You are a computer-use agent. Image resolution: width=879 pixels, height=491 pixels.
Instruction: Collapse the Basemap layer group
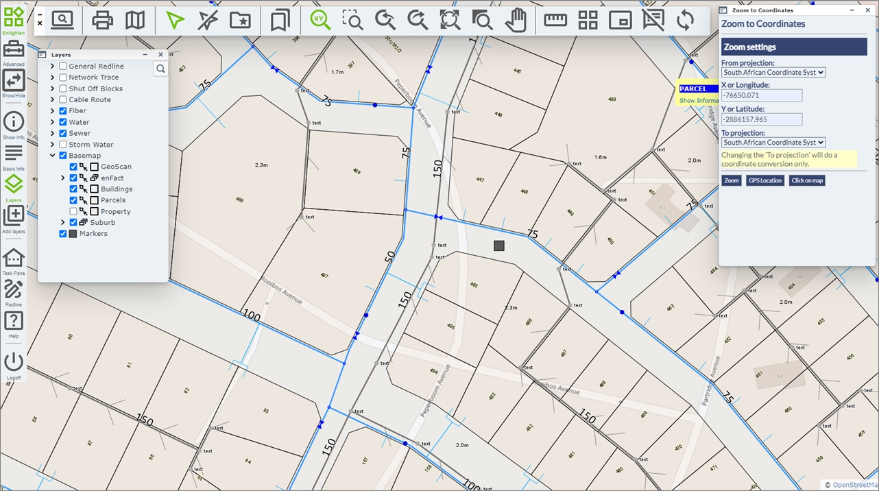pos(53,156)
